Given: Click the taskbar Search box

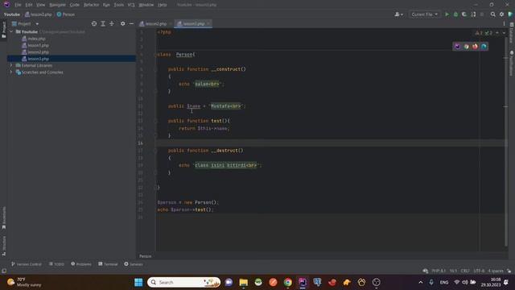Looking at the screenshot, I should tap(184, 282).
